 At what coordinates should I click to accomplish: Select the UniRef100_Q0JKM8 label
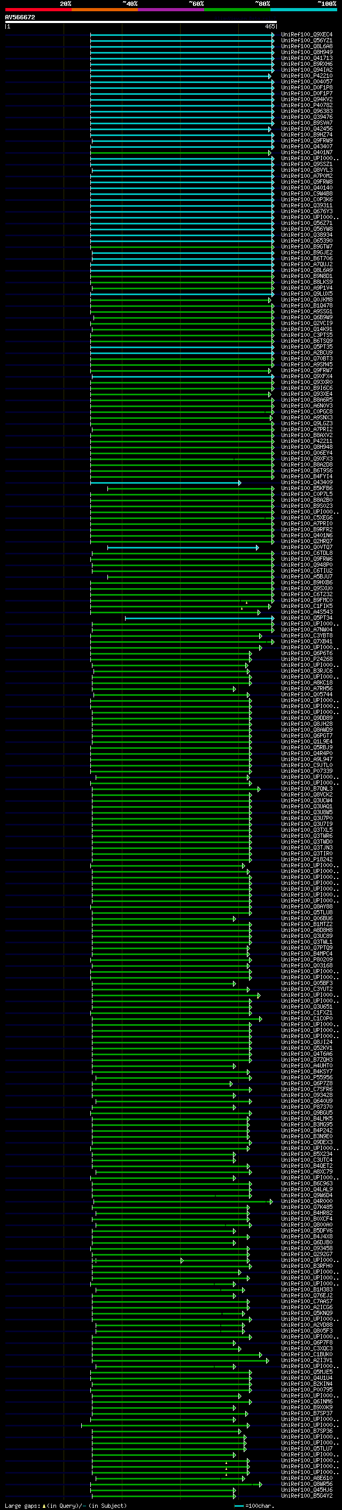tap(306, 300)
